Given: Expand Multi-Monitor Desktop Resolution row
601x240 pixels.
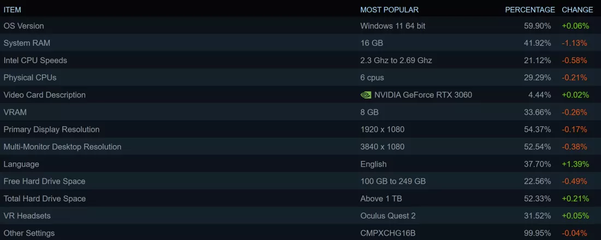Looking at the screenshot, I should [x=300, y=146].
